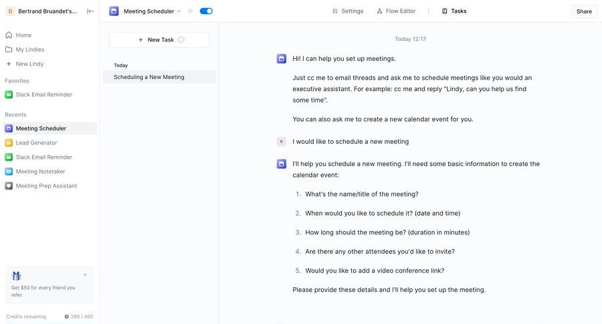Click 'What's the name/title of the meeting?'
The width and height of the screenshot is (602, 324).
tap(362, 194)
